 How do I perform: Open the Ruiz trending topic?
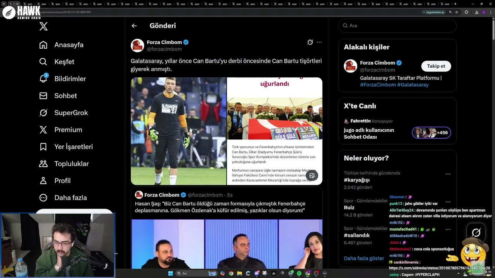coord(349,208)
